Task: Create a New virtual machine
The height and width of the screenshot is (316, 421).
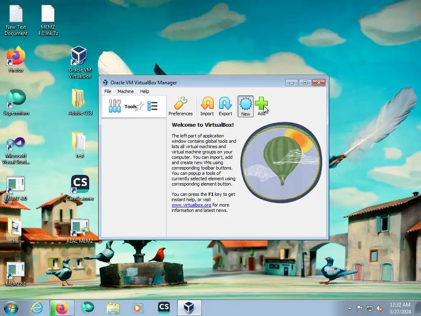Action: point(245,106)
